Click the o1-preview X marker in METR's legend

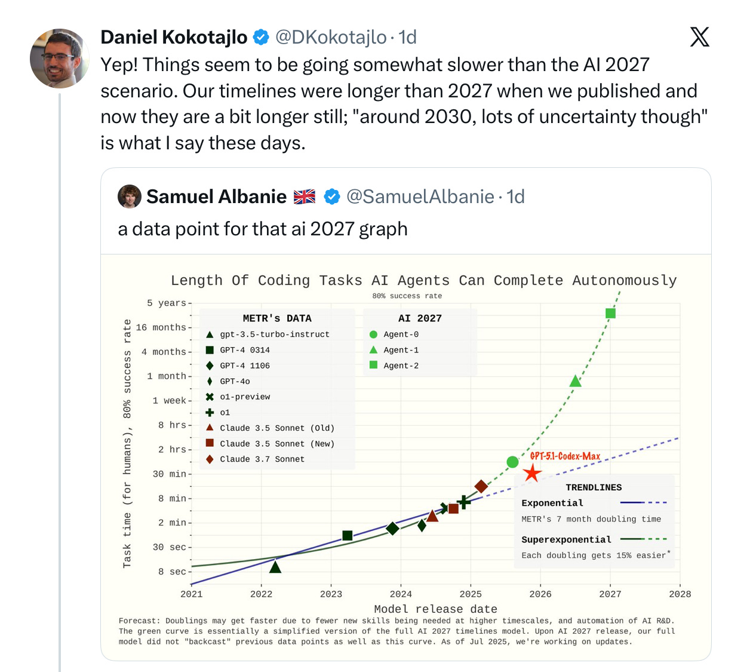[210, 397]
